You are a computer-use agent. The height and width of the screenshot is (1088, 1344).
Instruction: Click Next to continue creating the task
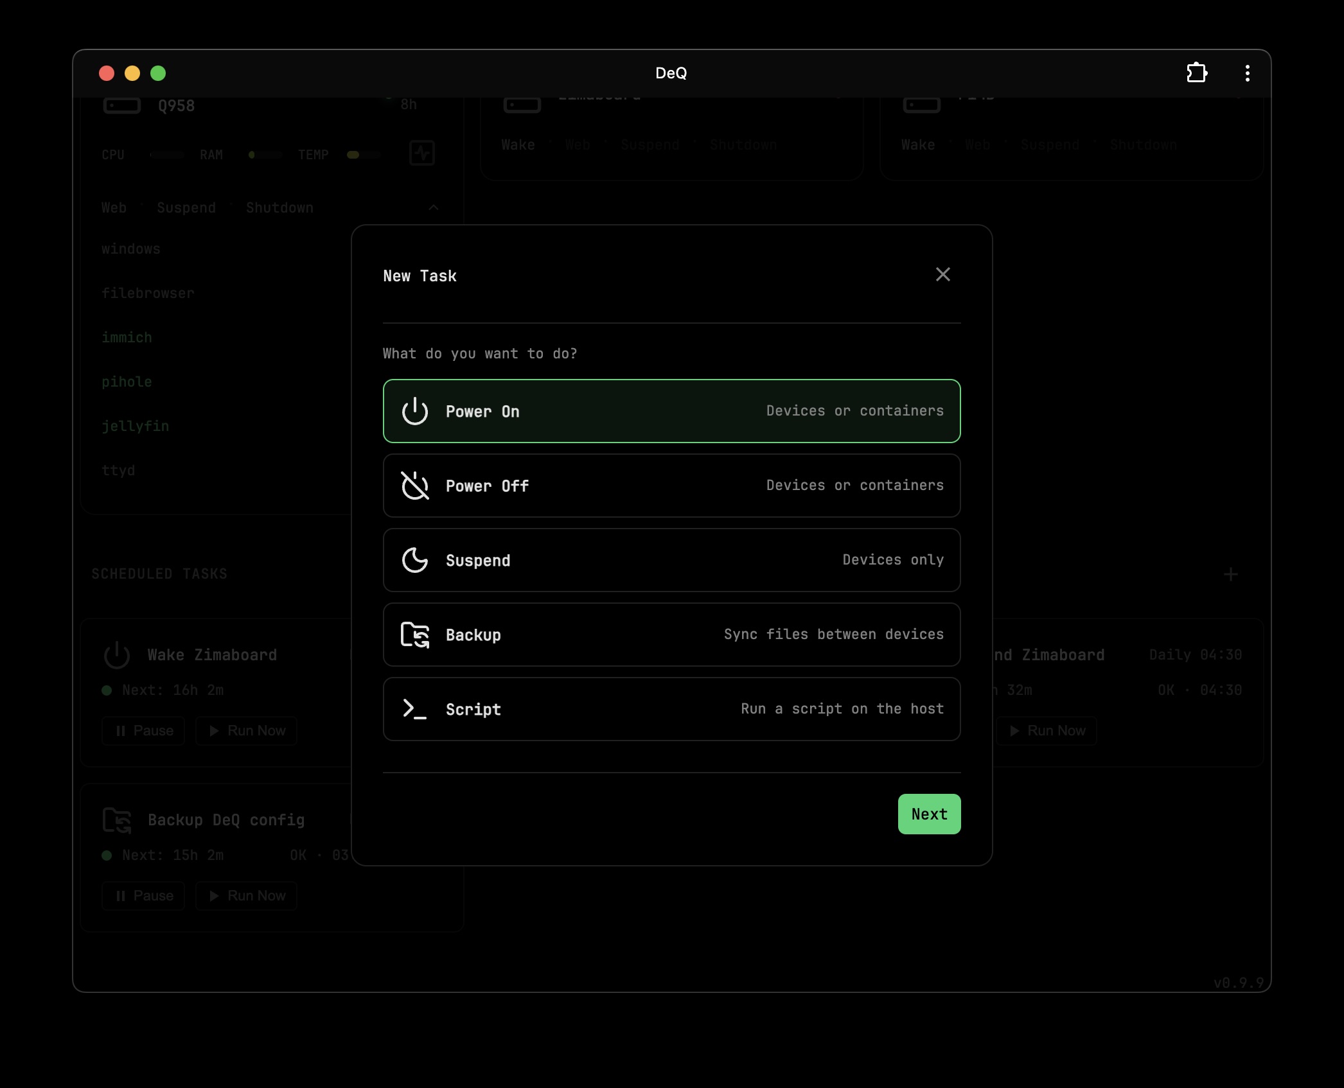click(x=929, y=814)
